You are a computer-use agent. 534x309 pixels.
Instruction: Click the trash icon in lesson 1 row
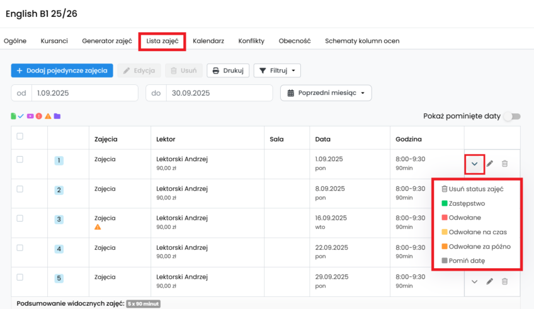504,164
